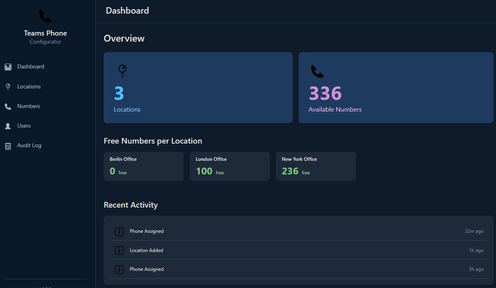This screenshot has height=288, width=496.
Task: Click the Users person icon in sidebar
Action: click(x=8, y=126)
